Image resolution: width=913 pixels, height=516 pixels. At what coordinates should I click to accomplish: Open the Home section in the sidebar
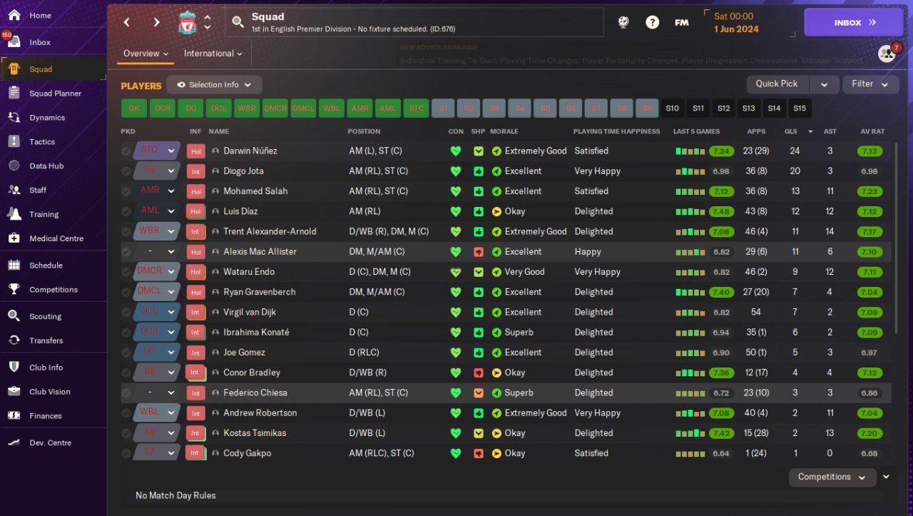point(40,15)
